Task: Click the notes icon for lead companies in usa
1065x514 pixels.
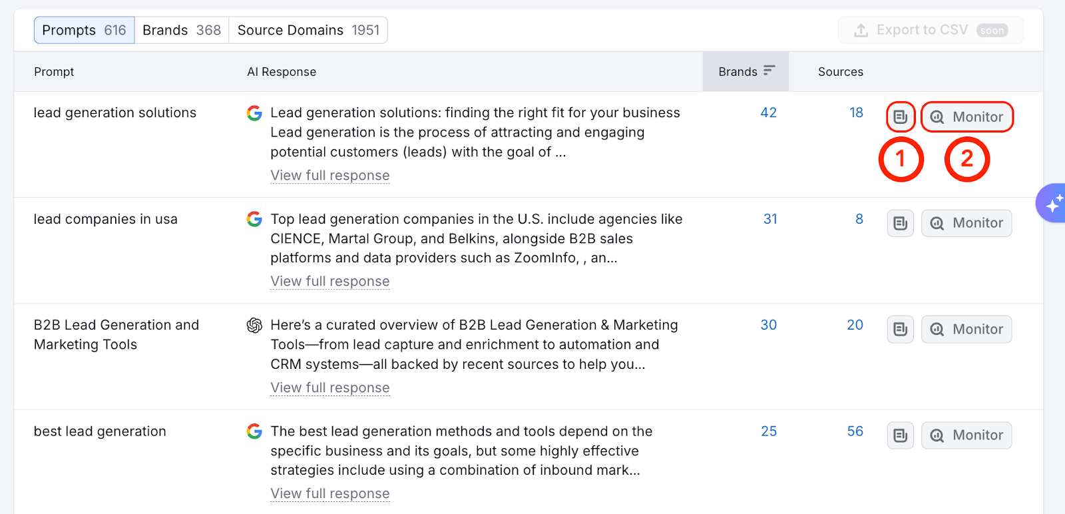Action: click(x=900, y=223)
